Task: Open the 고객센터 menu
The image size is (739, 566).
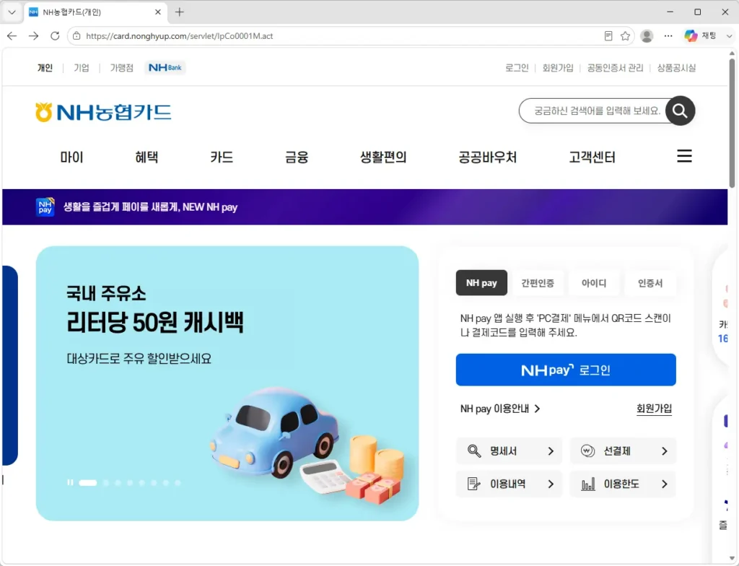Action: (x=592, y=157)
